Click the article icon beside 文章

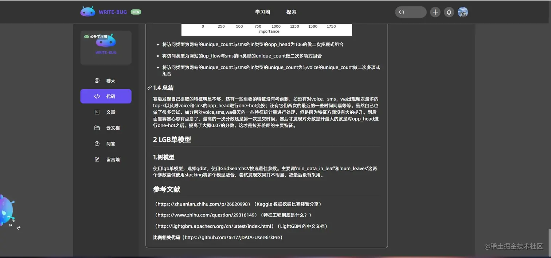pos(97,112)
